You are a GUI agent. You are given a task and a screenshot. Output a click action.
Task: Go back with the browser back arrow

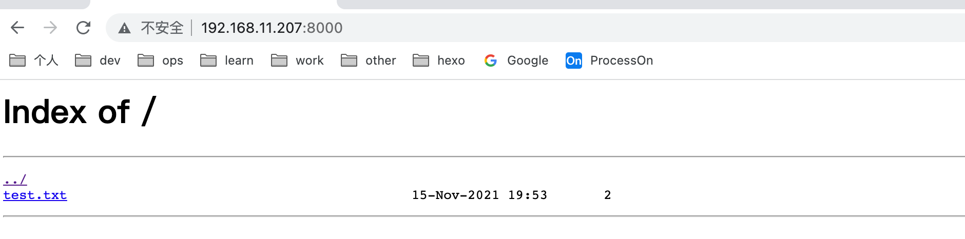pos(17,27)
